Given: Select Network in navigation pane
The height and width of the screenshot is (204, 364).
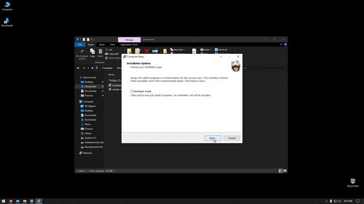Looking at the screenshot, I should pyautogui.click(x=85, y=153).
